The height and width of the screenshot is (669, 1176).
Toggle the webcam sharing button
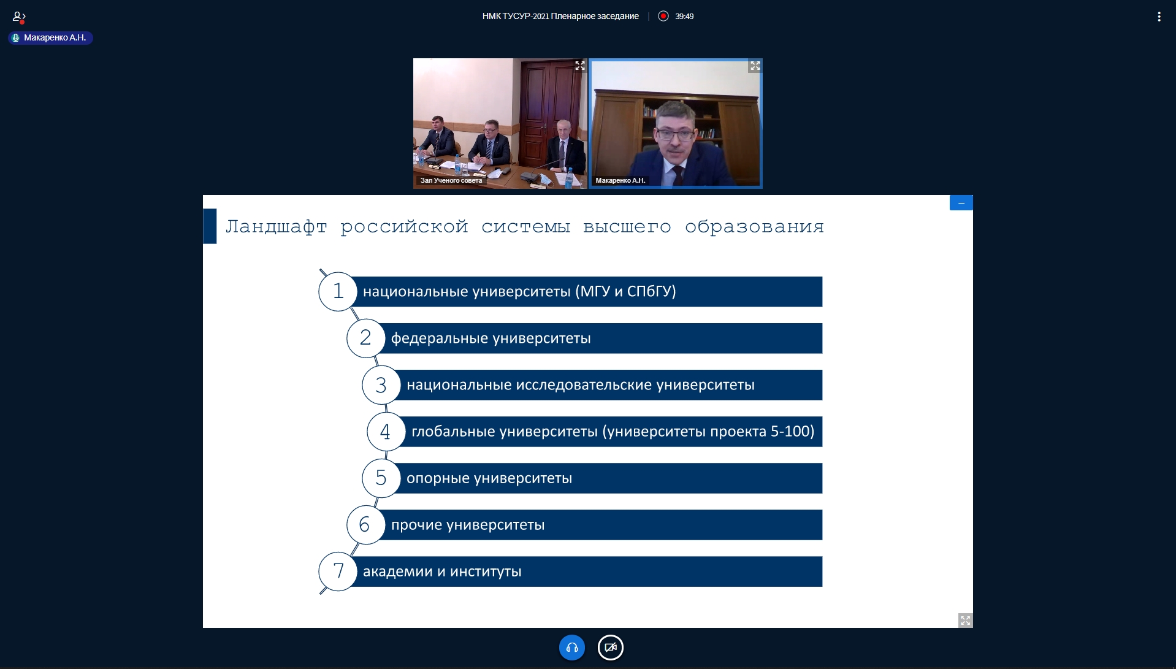pos(610,648)
